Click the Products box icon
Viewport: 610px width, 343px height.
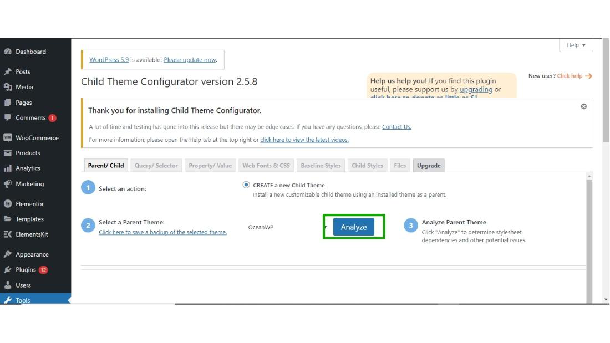click(8, 153)
